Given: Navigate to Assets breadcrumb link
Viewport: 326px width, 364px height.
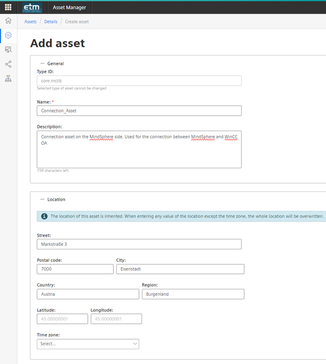Looking at the screenshot, I should tap(30, 22).
